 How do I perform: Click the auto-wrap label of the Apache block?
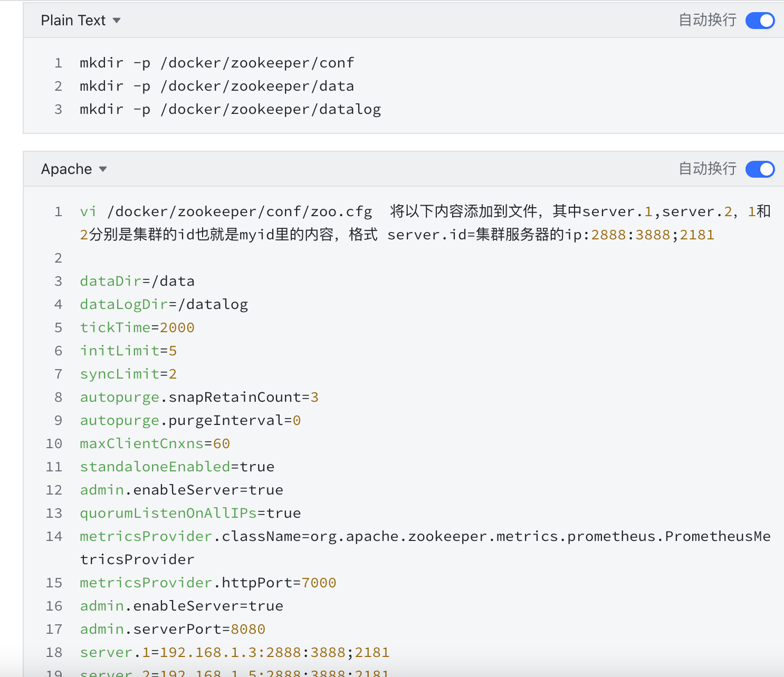pyautogui.click(x=707, y=169)
